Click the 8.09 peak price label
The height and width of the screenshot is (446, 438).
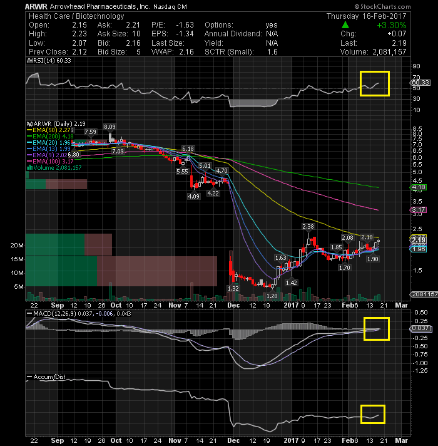tap(109, 127)
